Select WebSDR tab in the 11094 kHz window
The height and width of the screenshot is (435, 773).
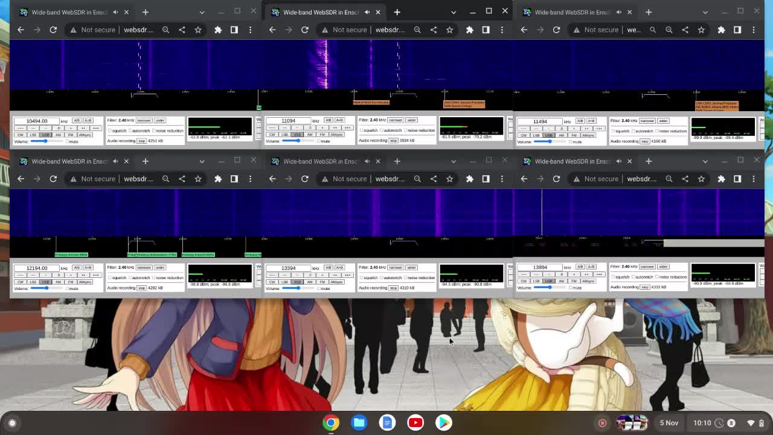click(326, 12)
